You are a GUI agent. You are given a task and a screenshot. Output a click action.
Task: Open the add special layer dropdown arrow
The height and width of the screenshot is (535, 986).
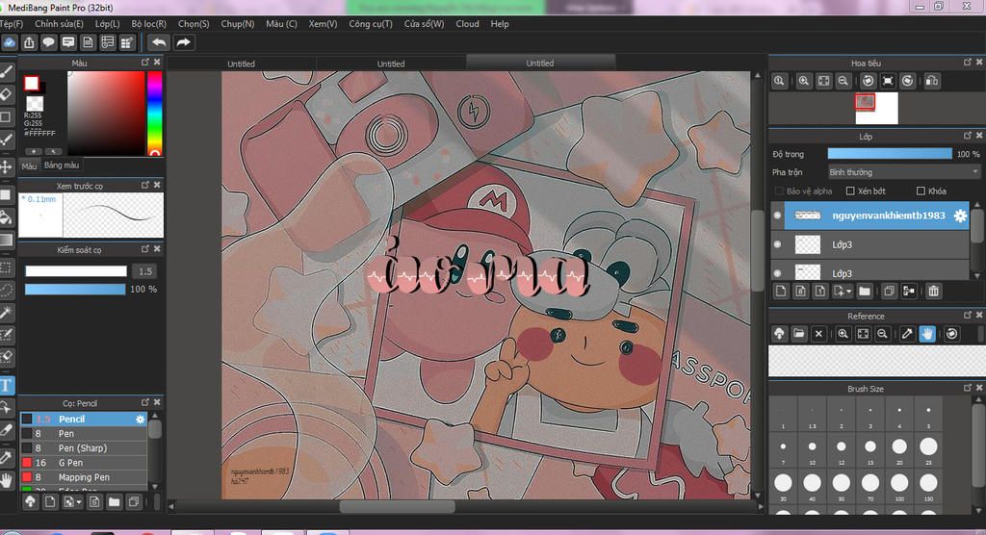point(849,292)
